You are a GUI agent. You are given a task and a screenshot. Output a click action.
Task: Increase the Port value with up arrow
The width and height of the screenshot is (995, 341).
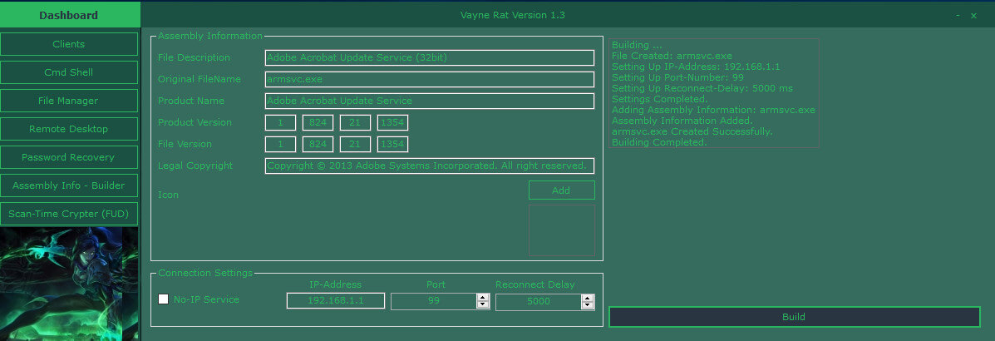tap(483, 297)
